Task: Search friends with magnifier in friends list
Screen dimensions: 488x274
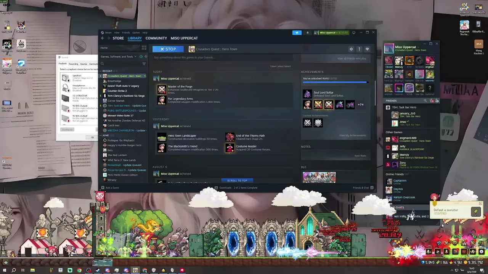Action: pyautogui.click(x=425, y=101)
